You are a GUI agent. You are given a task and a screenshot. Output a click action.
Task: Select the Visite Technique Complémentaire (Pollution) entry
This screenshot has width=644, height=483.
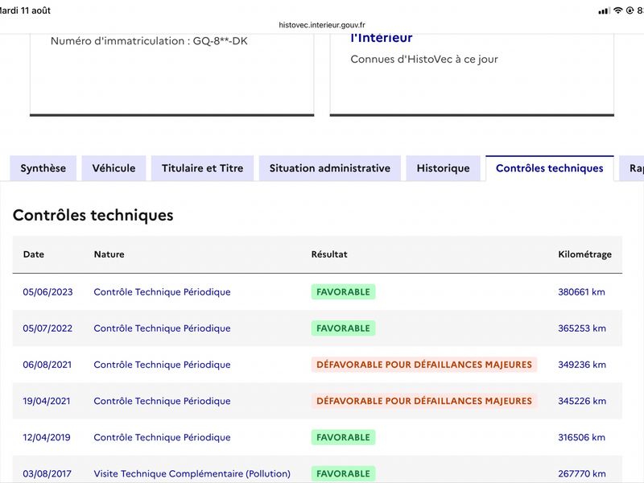[192, 473]
